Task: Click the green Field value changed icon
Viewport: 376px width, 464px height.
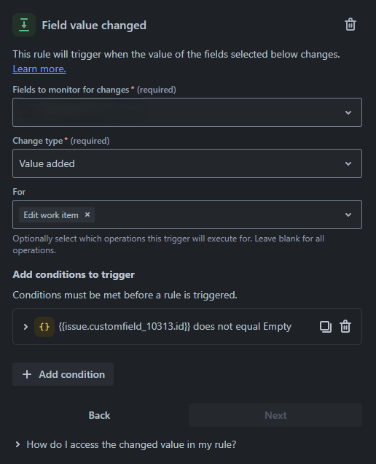Action: 24,25
